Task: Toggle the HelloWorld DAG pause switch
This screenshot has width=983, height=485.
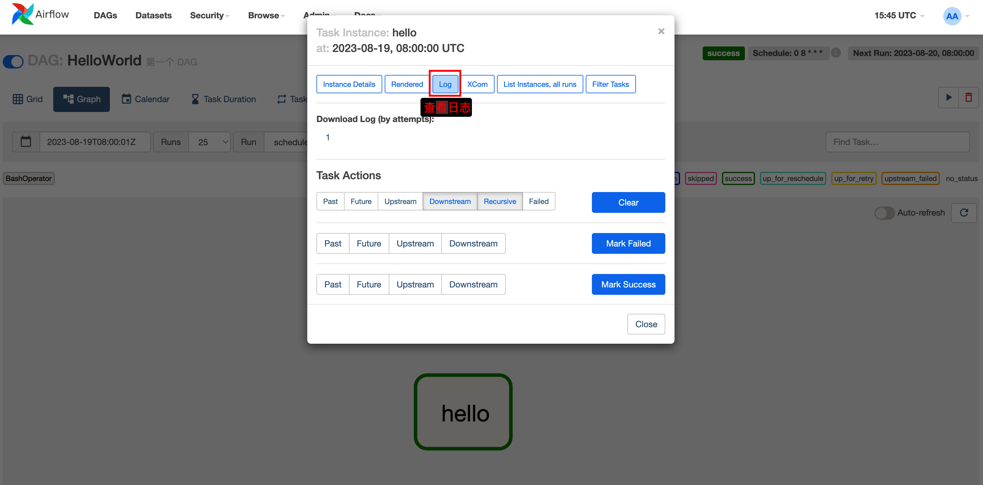Action: 13,61
